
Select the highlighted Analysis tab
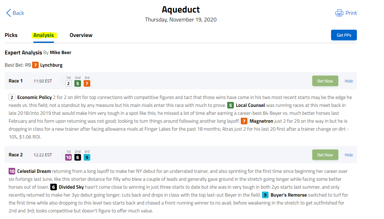44,35
